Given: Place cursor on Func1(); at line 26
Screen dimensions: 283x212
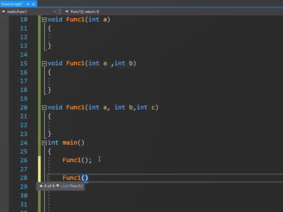Looking at the screenshot, I should point(77,160).
